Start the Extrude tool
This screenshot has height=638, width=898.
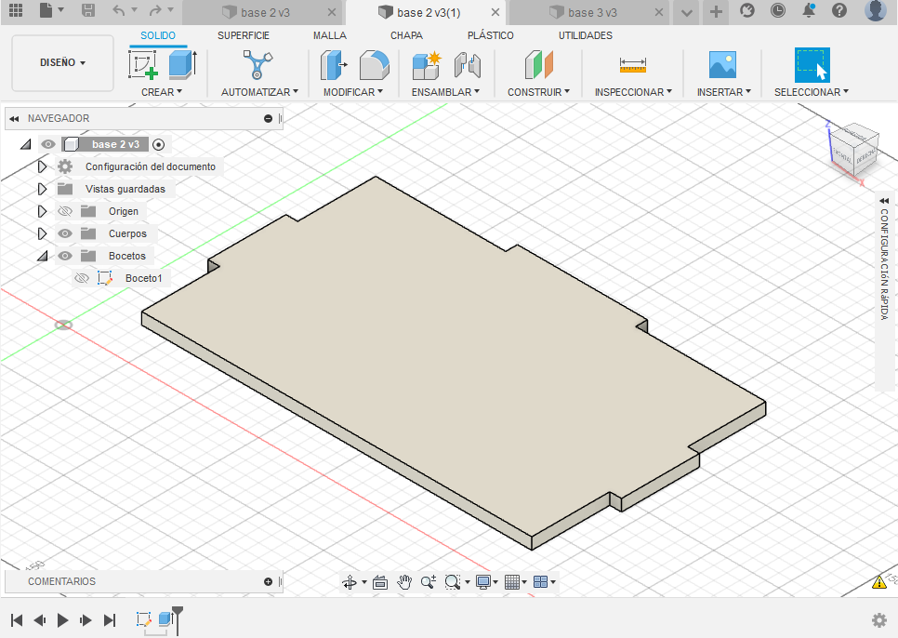[x=183, y=65]
